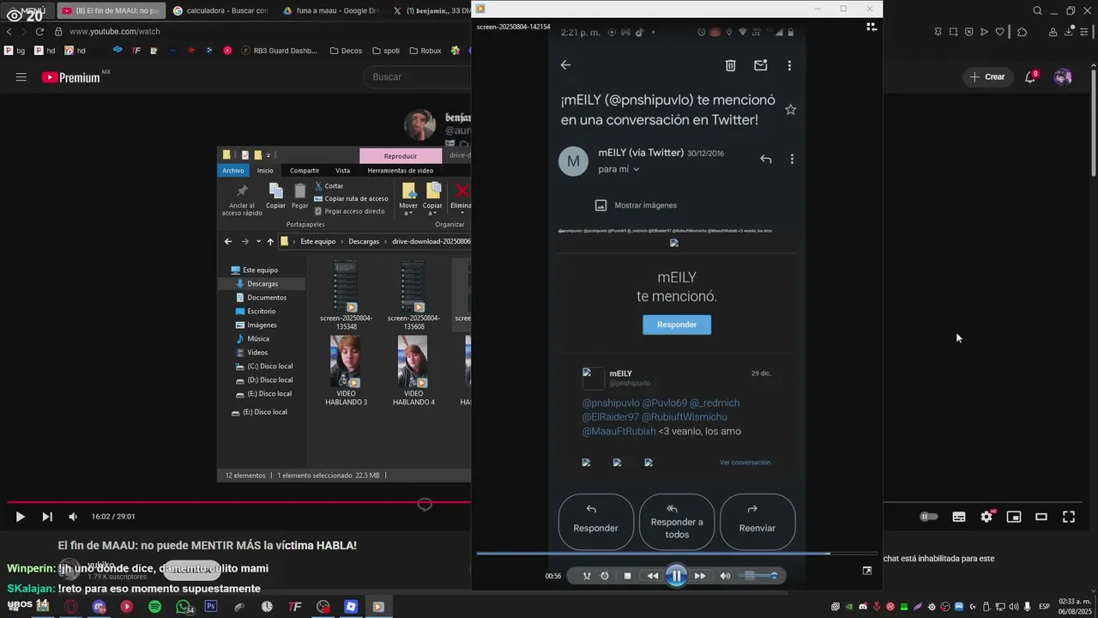
Task: Seek on the YouTube red progress bar
Action: [238, 502]
